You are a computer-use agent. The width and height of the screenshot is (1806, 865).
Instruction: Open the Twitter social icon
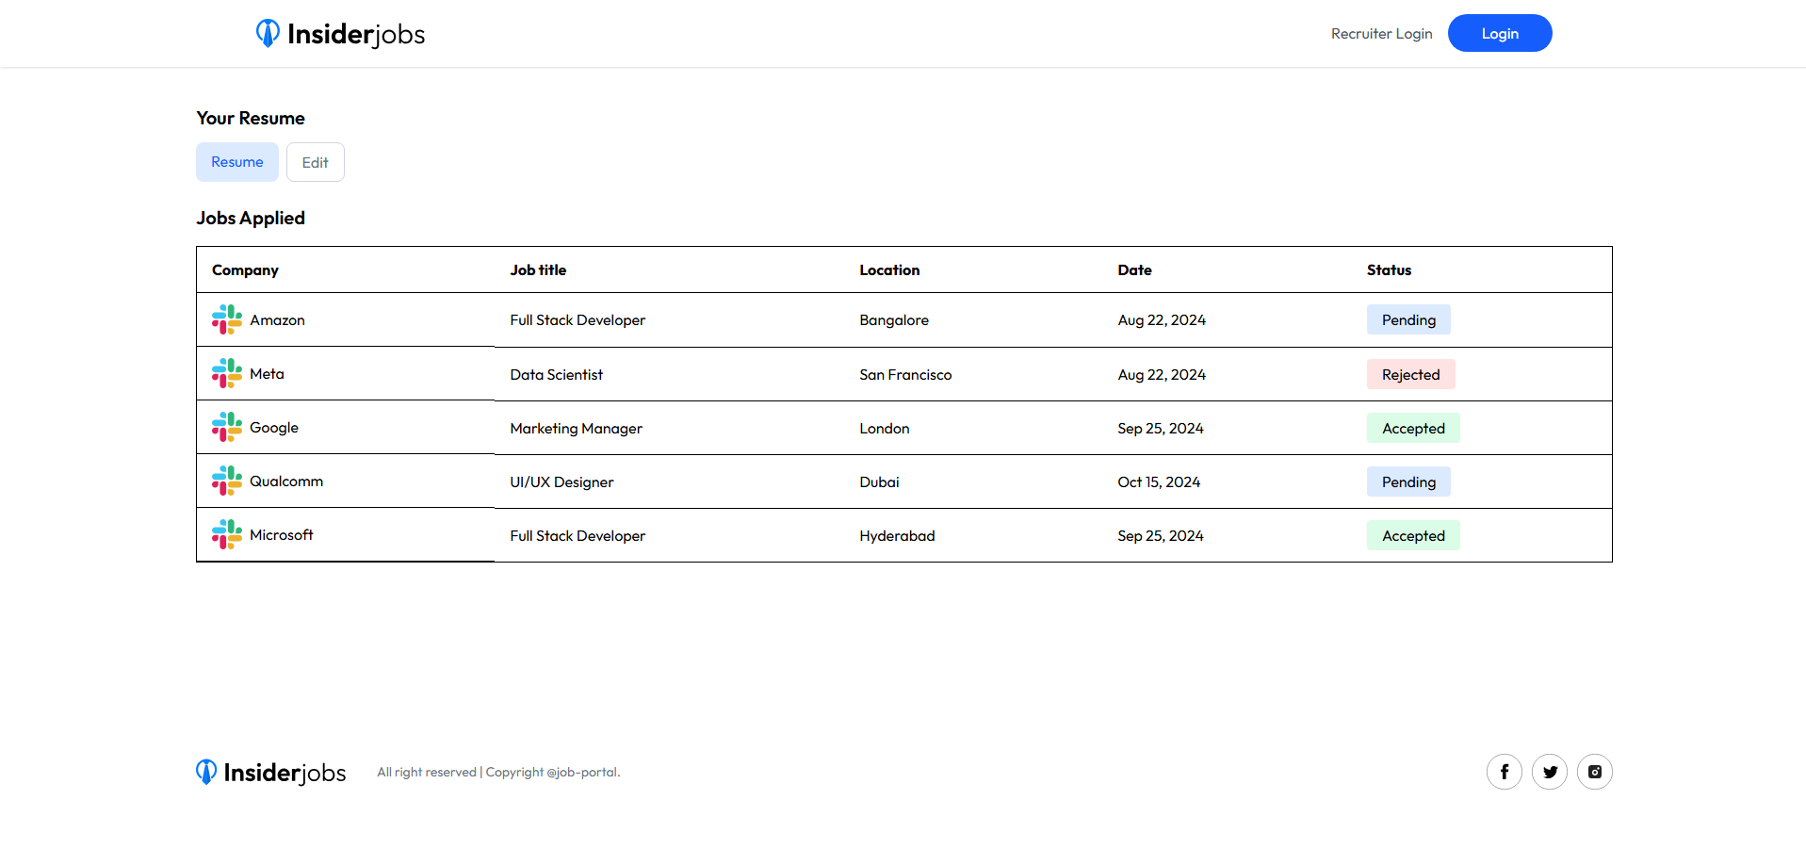click(1549, 772)
